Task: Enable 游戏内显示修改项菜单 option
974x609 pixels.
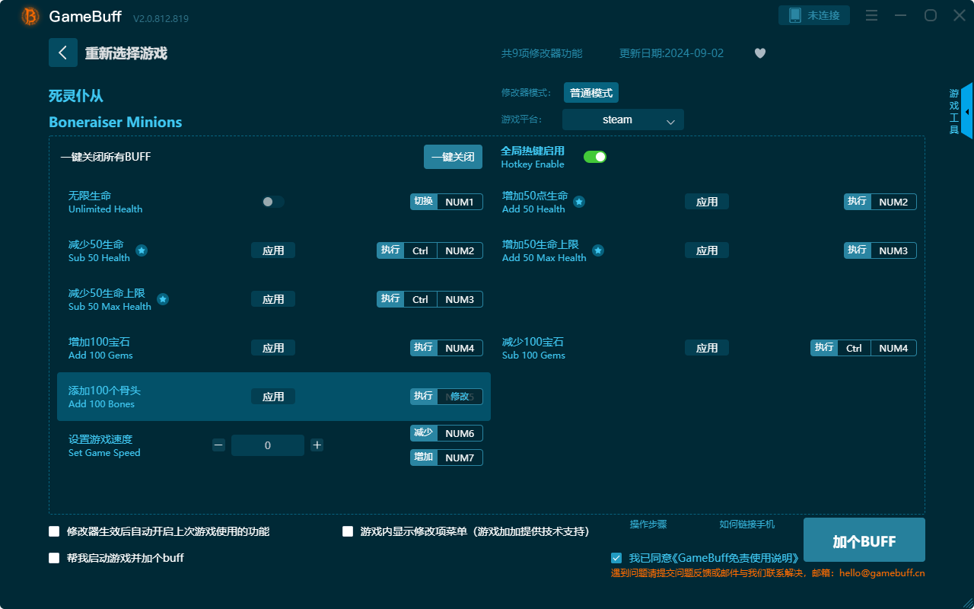Action: click(x=347, y=531)
